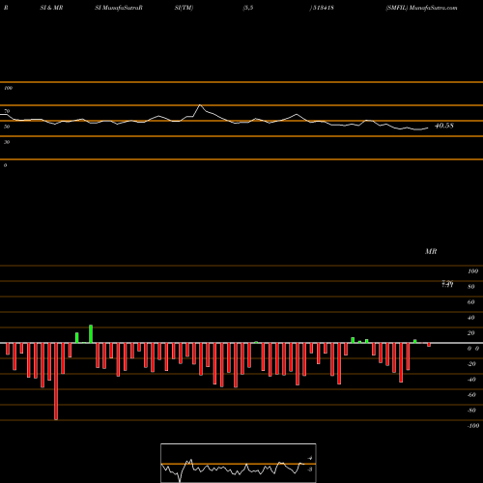Screen dimensions: 483x483
Task: Click the 30 label on RSI axis
Action: [x=7, y=142]
